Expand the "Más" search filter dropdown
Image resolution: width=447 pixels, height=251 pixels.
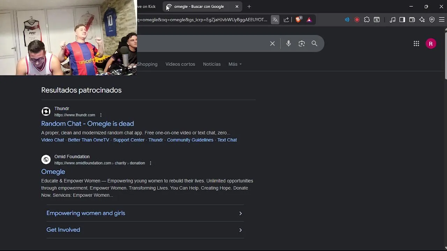tap(235, 64)
